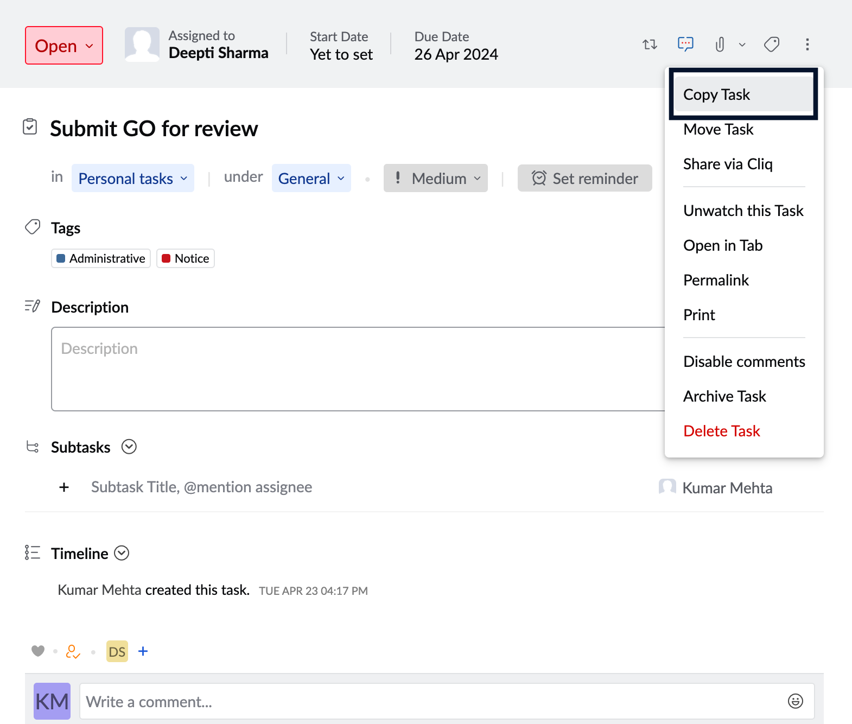
Task: Collapse the Subtasks section chevron
Action: (129, 447)
